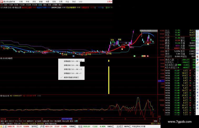Toggle the 钻合公务 AD indicator circle icon
Image resolution: width=199 pixels, height=128 pixels.
coord(1,96)
